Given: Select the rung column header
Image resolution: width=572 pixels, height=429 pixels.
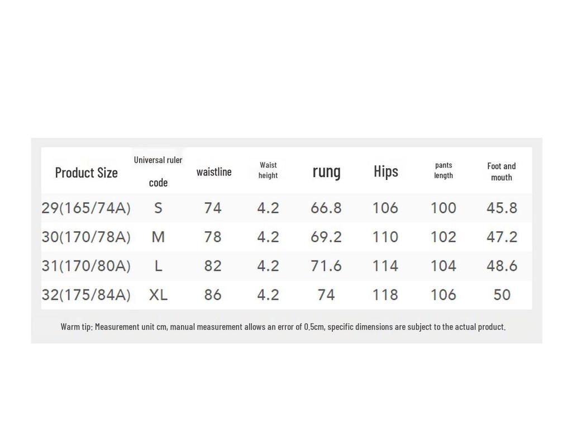Looking at the screenshot, I should pos(326,171).
